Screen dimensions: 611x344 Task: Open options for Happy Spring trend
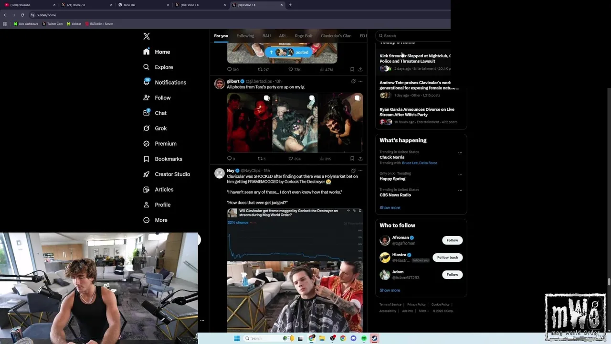pos(460,174)
